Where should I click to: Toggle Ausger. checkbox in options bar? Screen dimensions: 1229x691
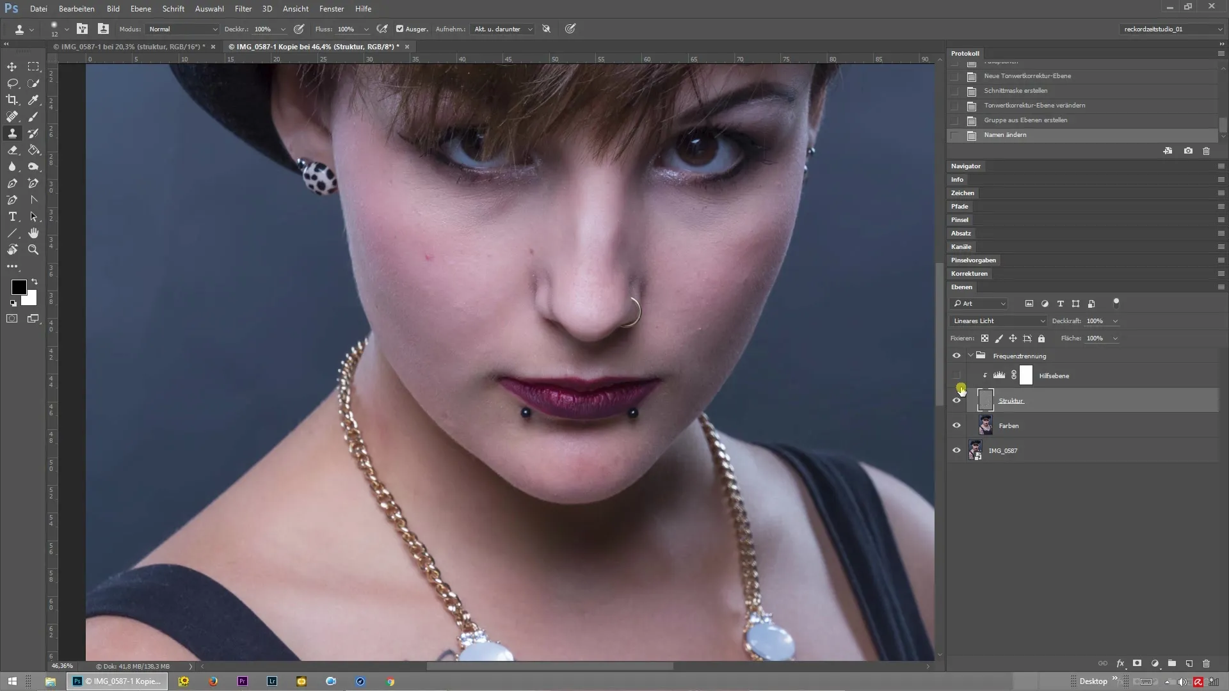point(399,29)
